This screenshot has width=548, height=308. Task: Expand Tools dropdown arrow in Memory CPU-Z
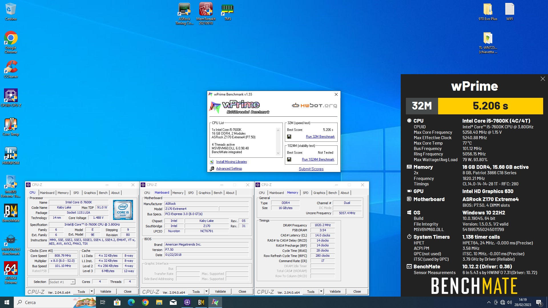pyautogui.click(x=321, y=291)
